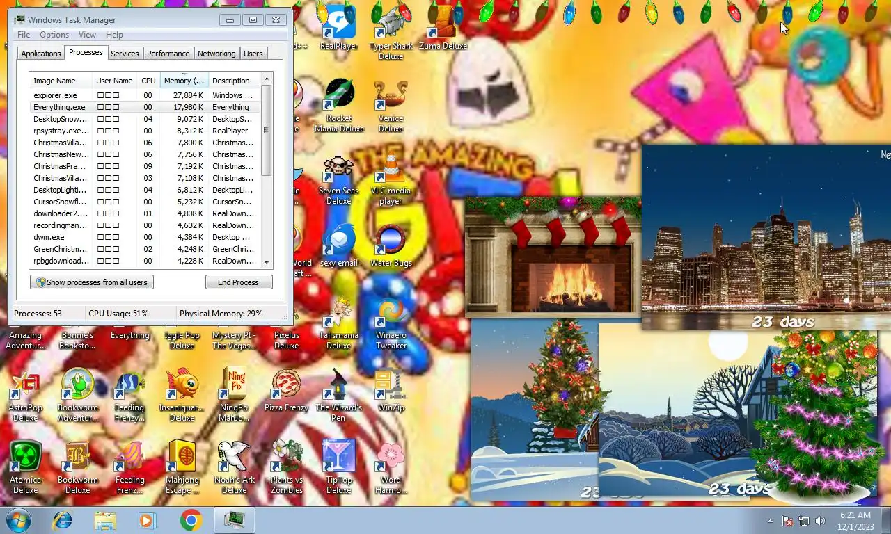Viewport: 891px width, 534px height.
Task: Click the taskbar clock showing 6:21 AM
Action: point(855,520)
